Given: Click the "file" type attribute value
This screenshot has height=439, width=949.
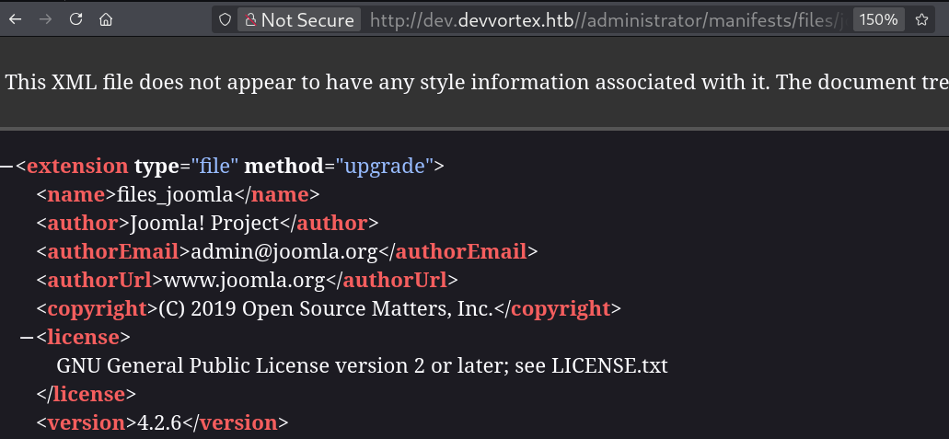Looking at the screenshot, I should tap(214, 166).
